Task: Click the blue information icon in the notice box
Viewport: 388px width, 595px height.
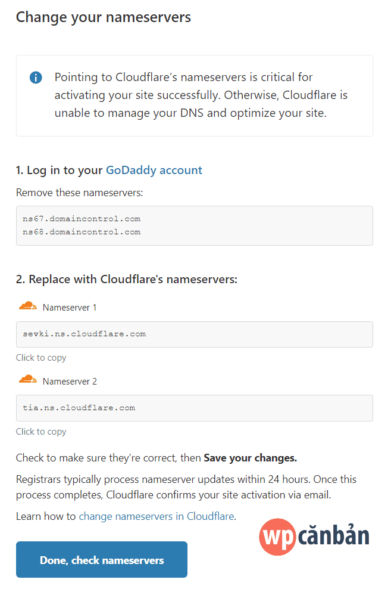Action: [x=36, y=78]
